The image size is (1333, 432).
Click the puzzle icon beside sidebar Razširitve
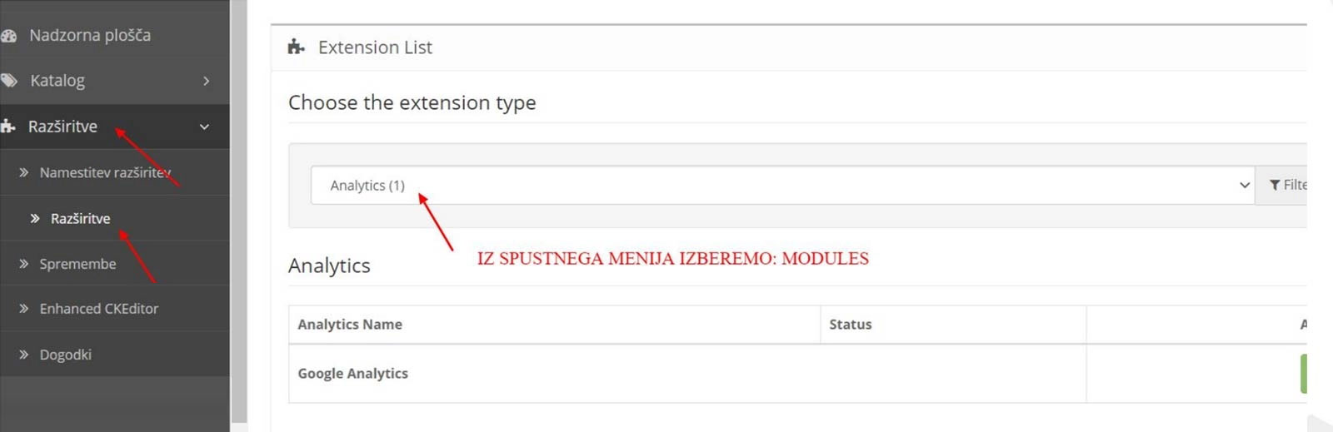tap(8, 127)
